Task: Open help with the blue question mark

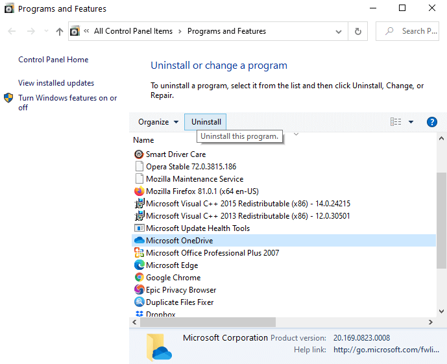Action: (x=432, y=122)
